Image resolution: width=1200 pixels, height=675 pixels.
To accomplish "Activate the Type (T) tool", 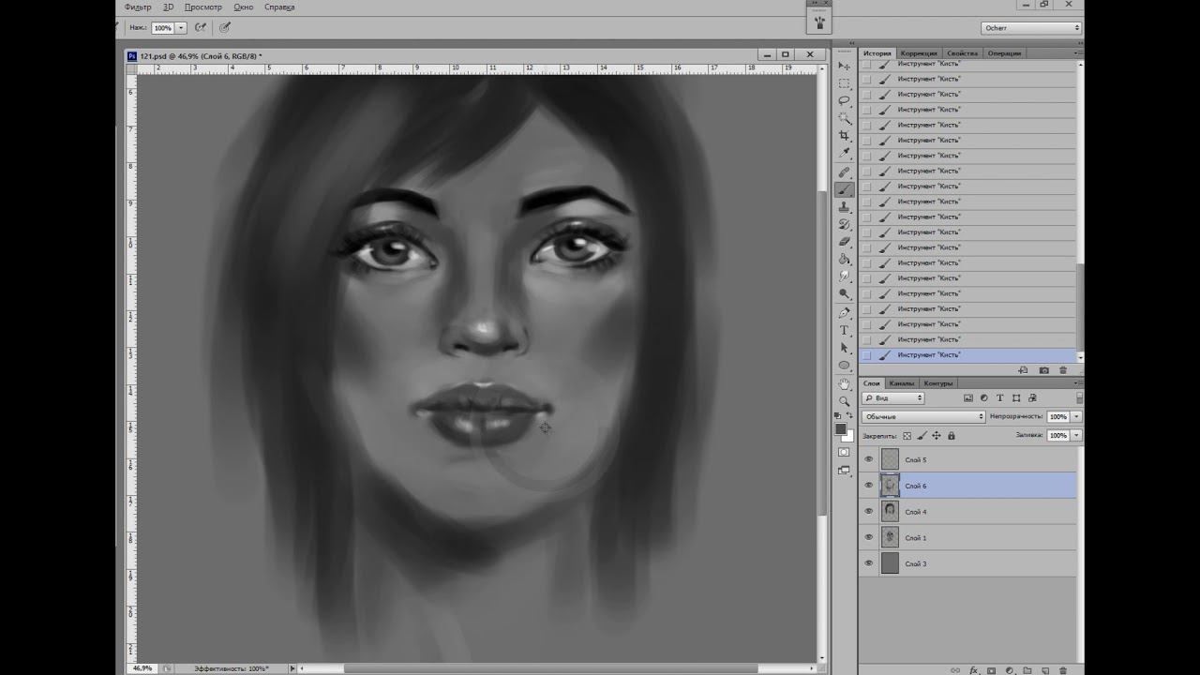I will pos(844,330).
